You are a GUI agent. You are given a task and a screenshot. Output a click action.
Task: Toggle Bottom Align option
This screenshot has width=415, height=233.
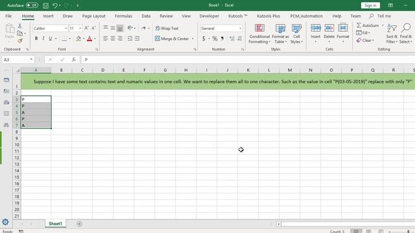point(120,28)
